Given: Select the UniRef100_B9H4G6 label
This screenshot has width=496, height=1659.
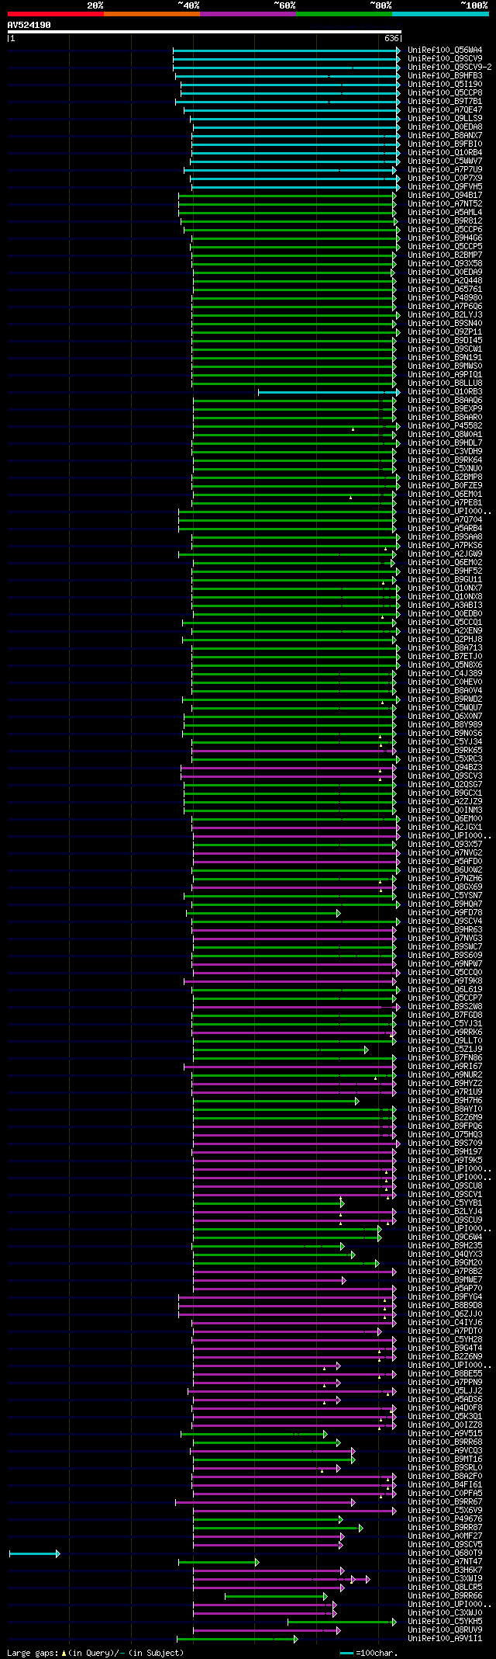Looking at the screenshot, I should tap(445, 238).
